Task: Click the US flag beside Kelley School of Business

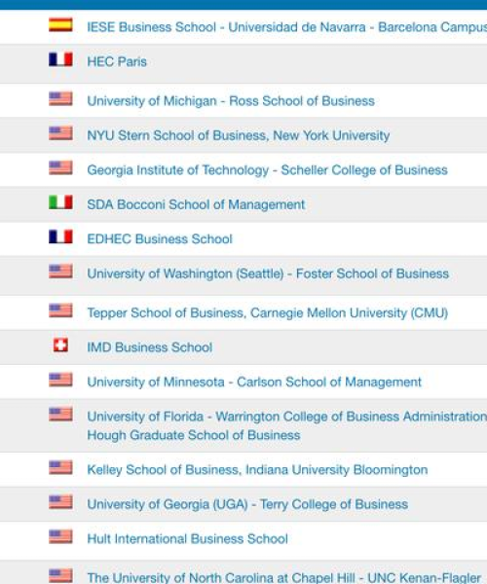Action: [60, 468]
